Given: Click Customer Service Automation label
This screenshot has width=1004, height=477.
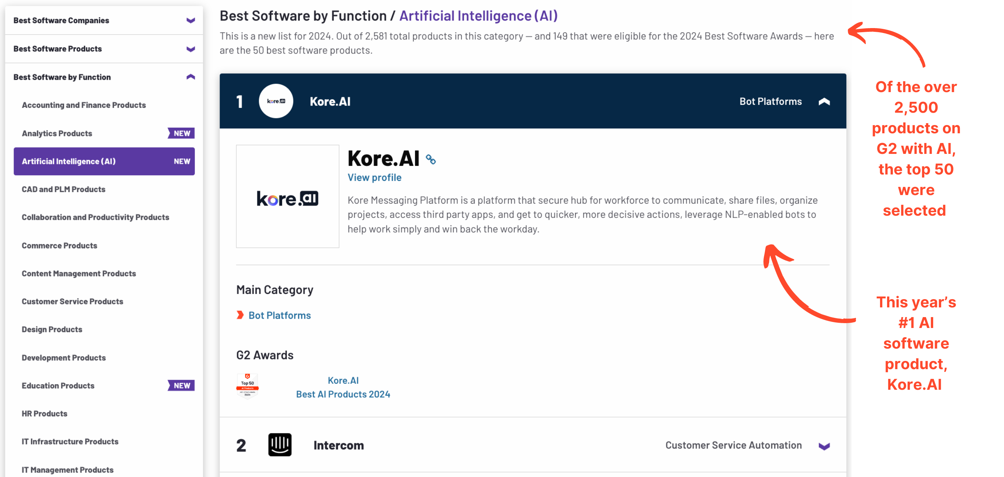Looking at the screenshot, I should click(734, 446).
